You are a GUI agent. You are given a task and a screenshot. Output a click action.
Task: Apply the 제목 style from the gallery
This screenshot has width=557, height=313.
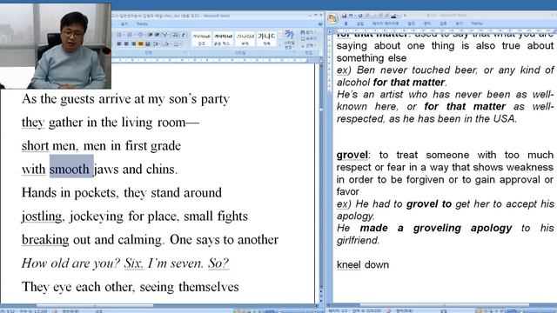(267, 39)
